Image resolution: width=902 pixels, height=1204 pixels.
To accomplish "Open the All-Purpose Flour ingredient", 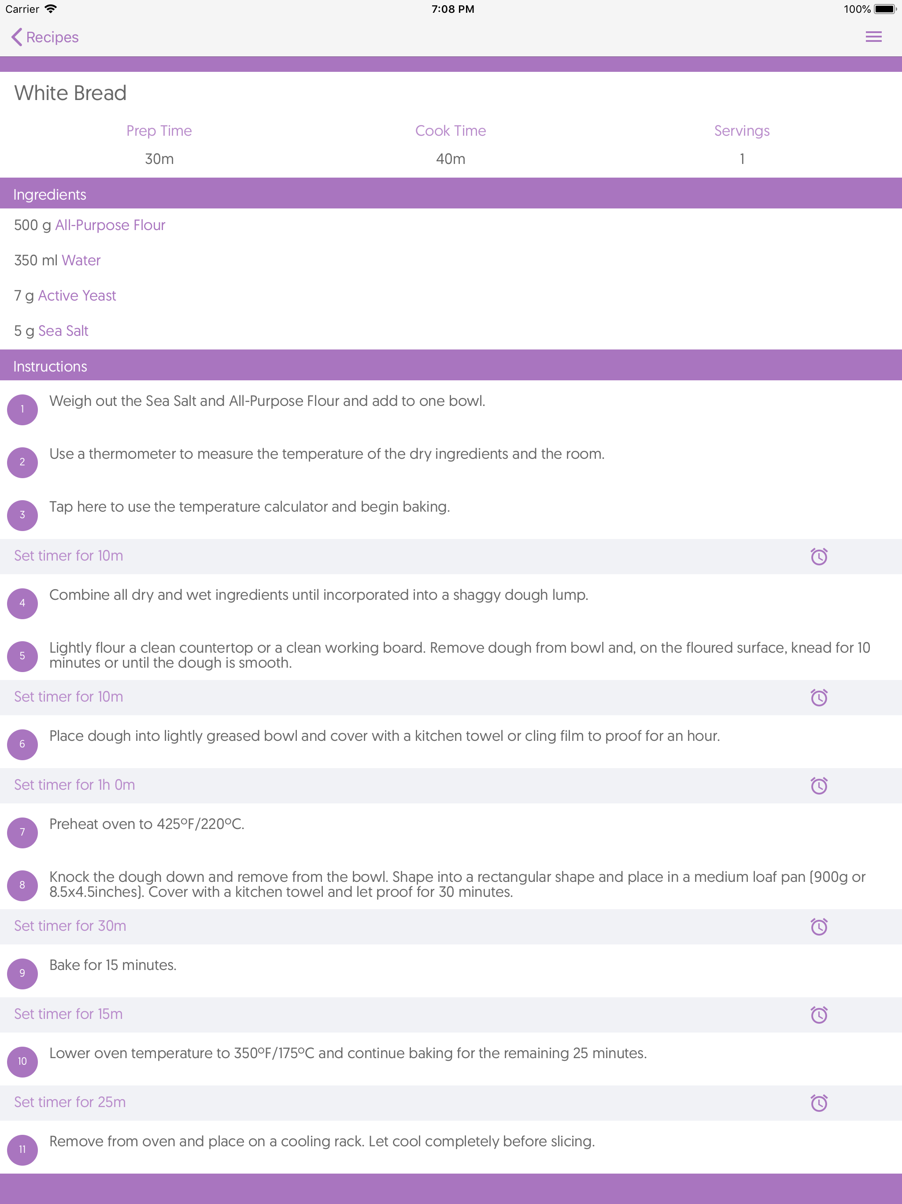I will point(109,225).
